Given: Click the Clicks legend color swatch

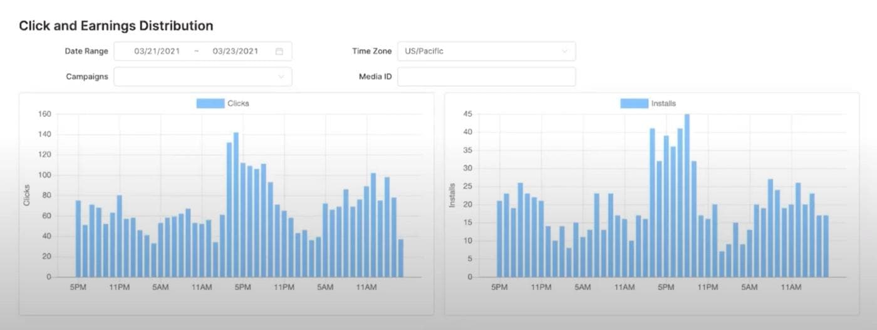Looking at the screenshot, I should (x=210, y=103).
